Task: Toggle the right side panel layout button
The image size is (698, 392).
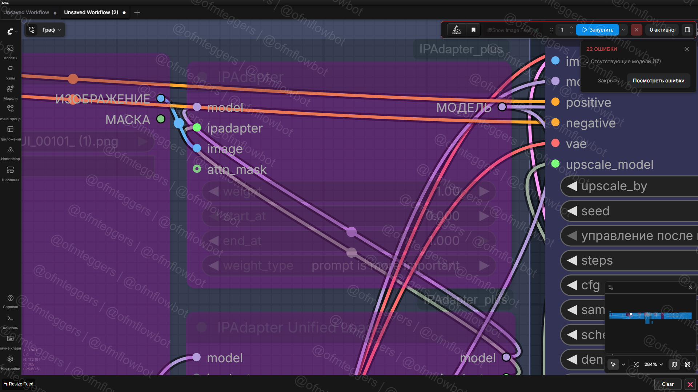Action: pyautogui.click(x=687, y=30)
